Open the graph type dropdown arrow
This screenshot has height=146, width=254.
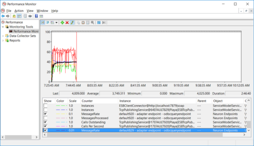56,23
